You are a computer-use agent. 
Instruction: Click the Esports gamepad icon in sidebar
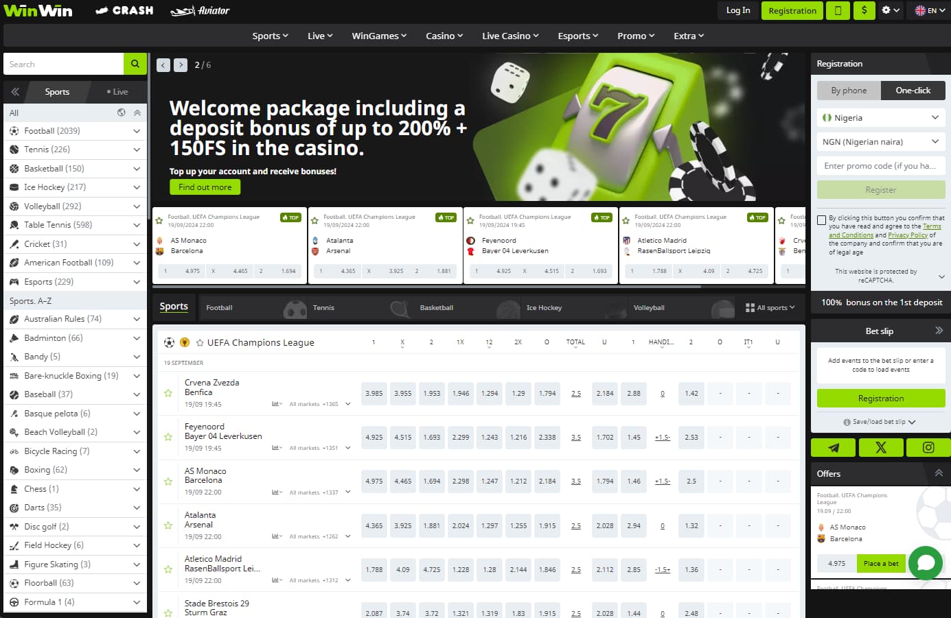(x=14, y=281)
